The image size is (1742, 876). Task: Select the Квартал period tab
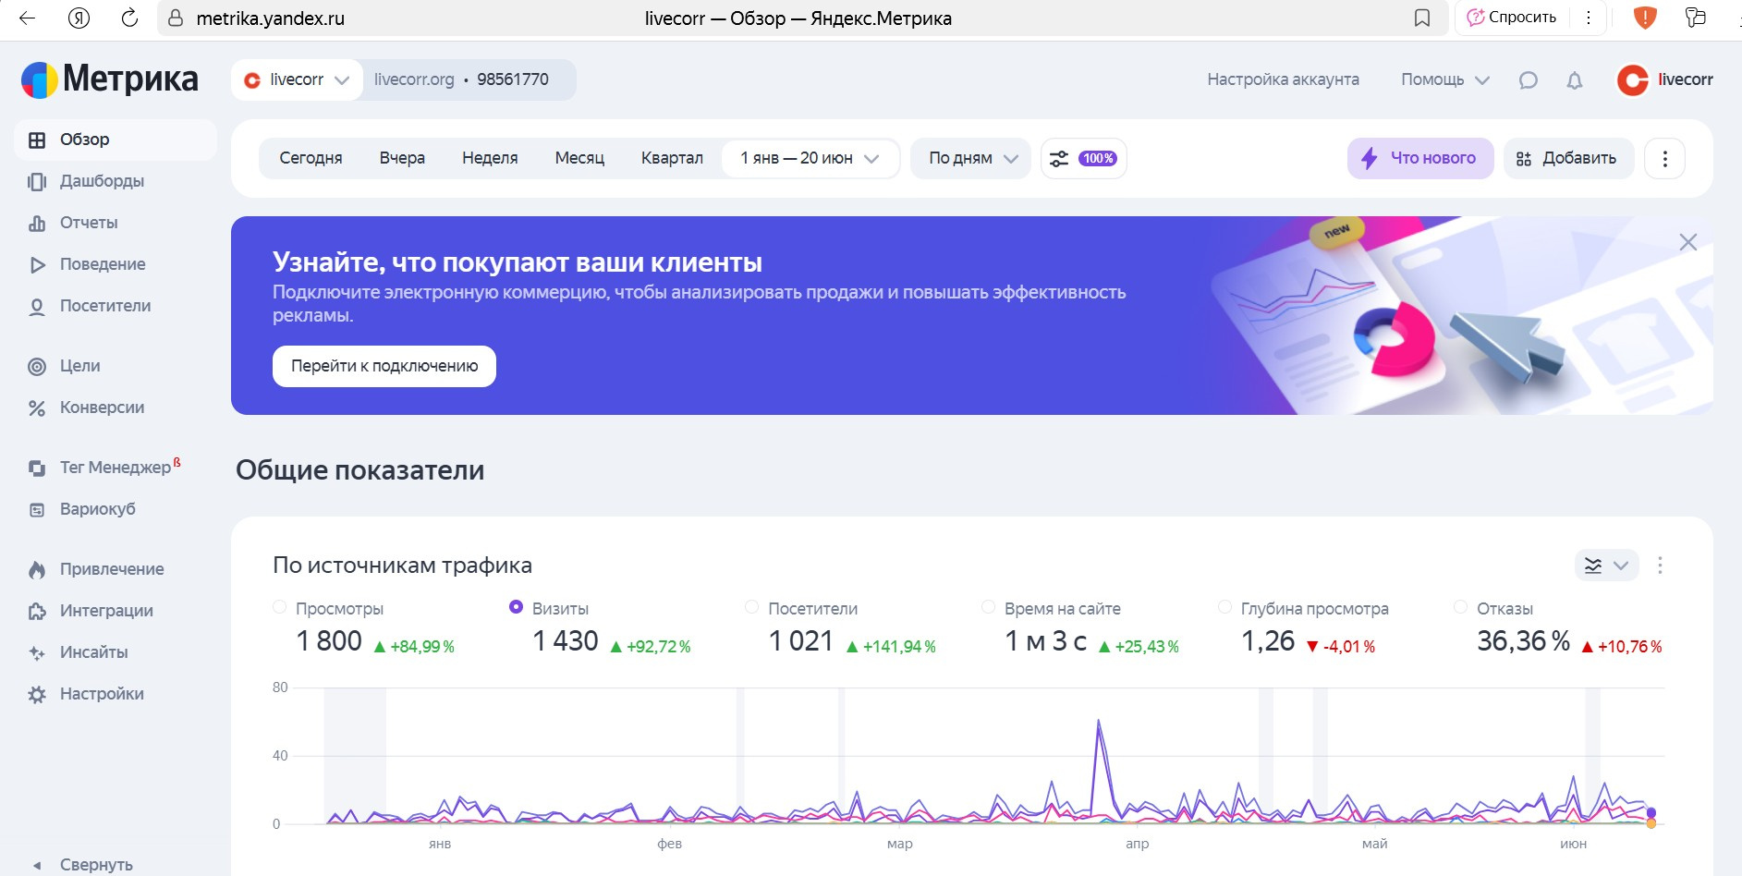(x=672, y=158)
